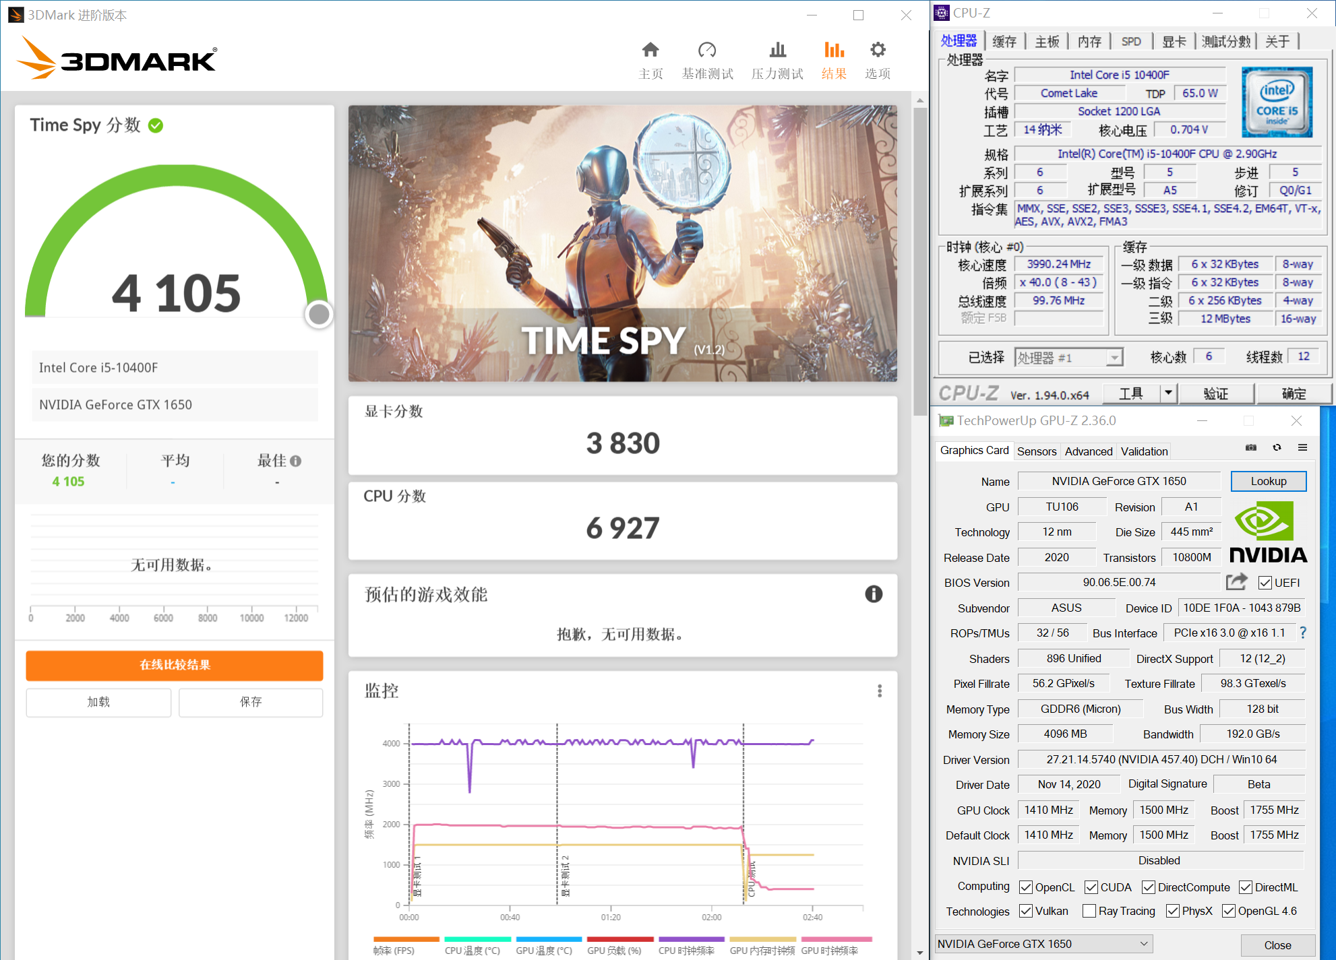Click the 保存 button in 3DMark
1336x960 pixels.
click(x=251, y=702)
